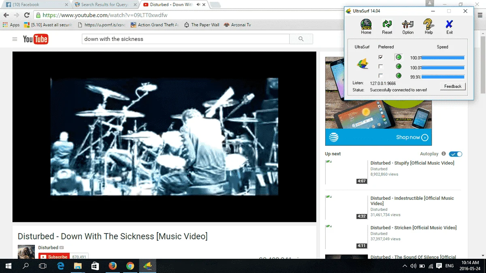Click the 4:07 Stupify video thumbnail
This screenshot has height=273, width=486.
tap(346, 172)
